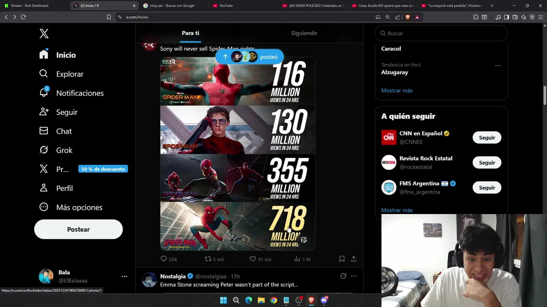Open the Notificaciones bell icon

(44, 93)
